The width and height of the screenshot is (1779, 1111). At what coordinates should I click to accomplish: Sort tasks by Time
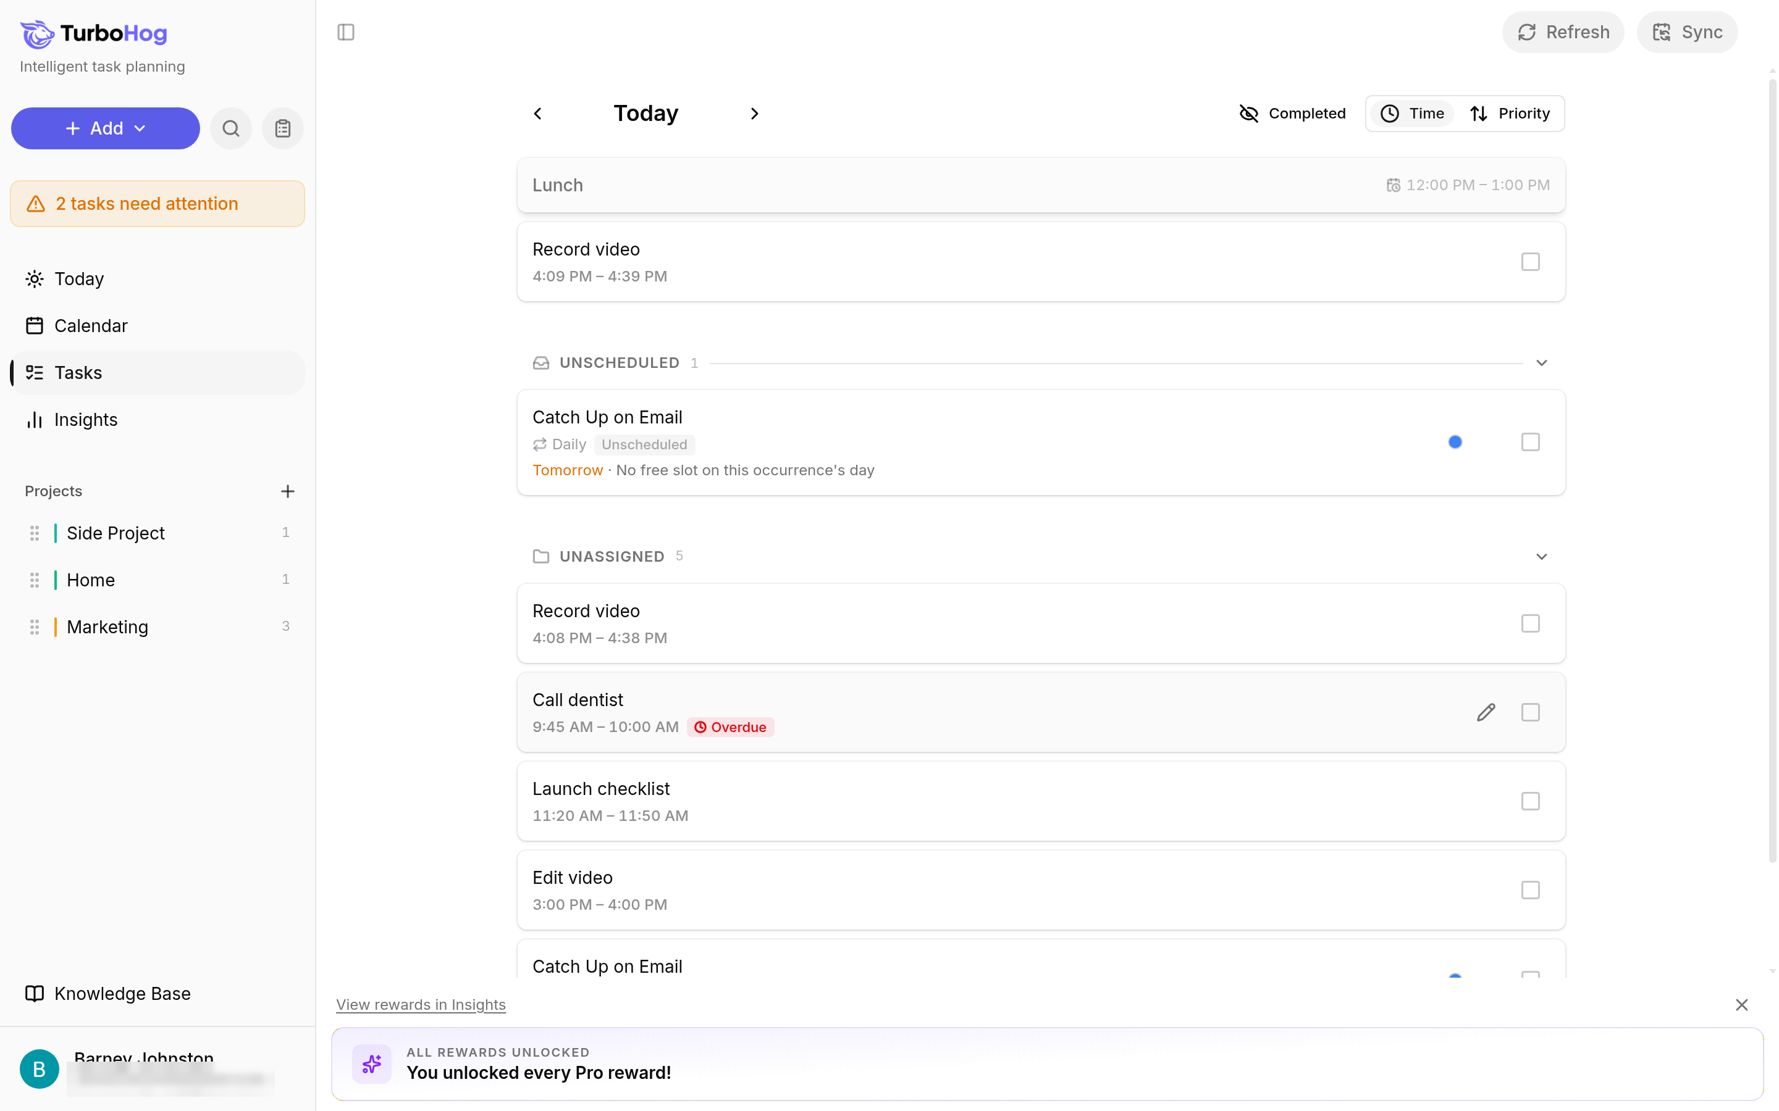click(1412, 113)
